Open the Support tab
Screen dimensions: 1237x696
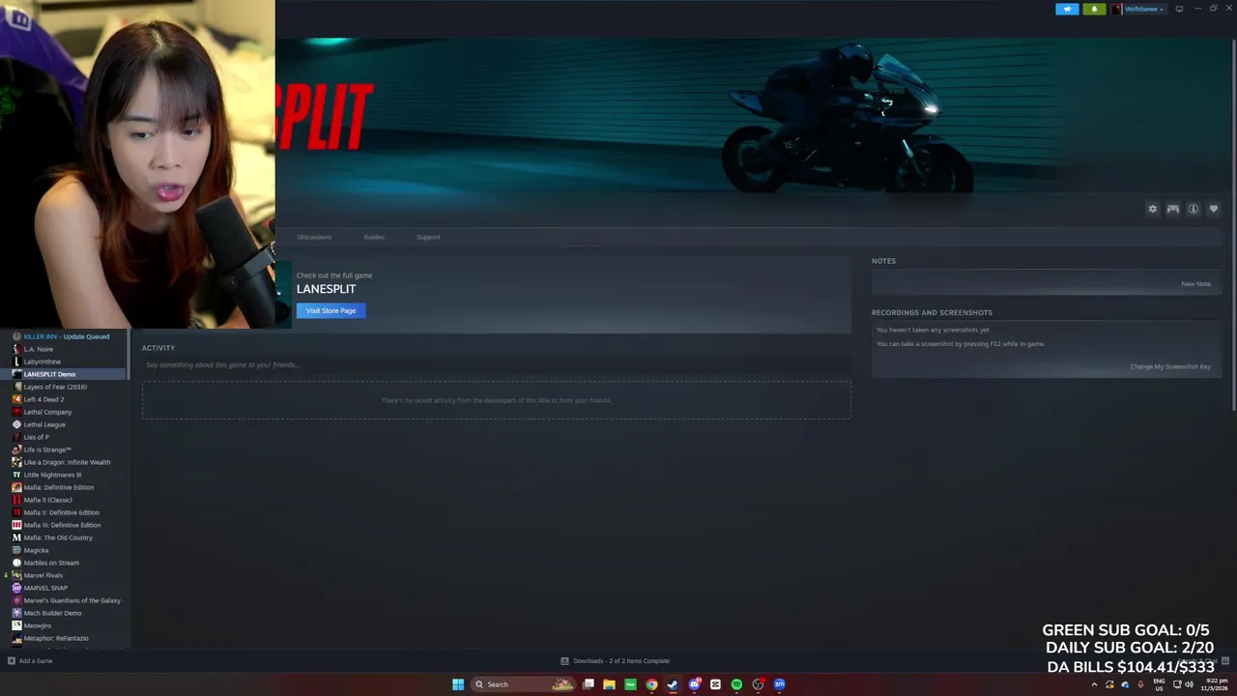point(428,237)
